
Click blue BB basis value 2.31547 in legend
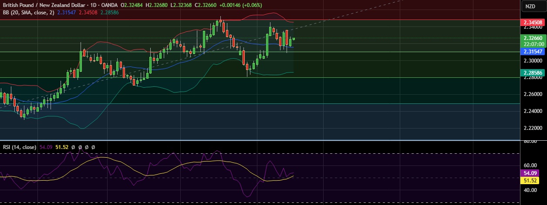[66, 13]
